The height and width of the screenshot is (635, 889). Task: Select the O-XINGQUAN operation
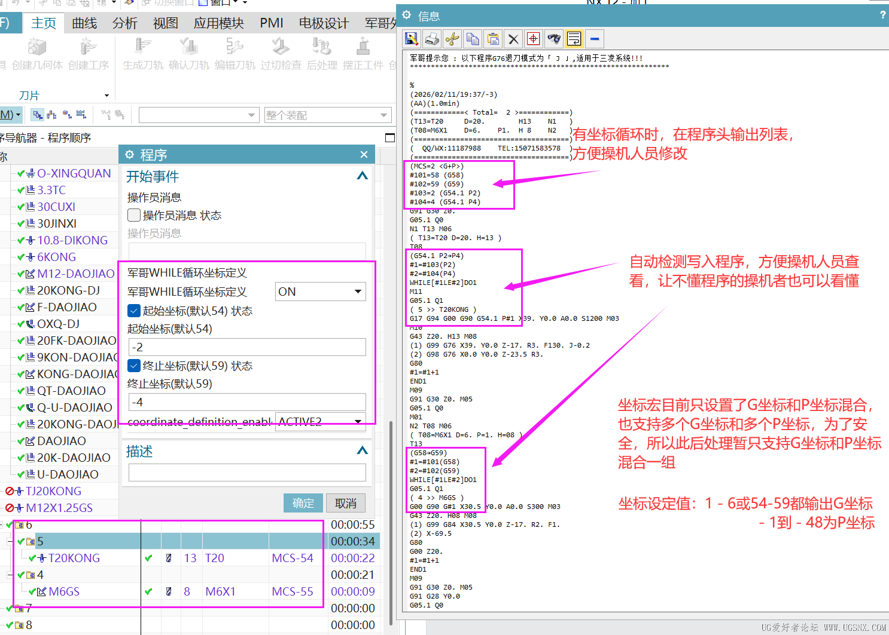click(74, 173)
